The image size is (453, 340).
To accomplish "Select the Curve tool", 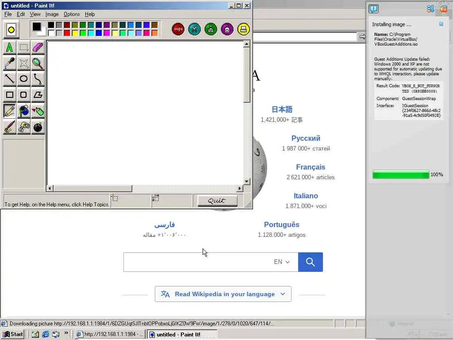I will (38, 79).
